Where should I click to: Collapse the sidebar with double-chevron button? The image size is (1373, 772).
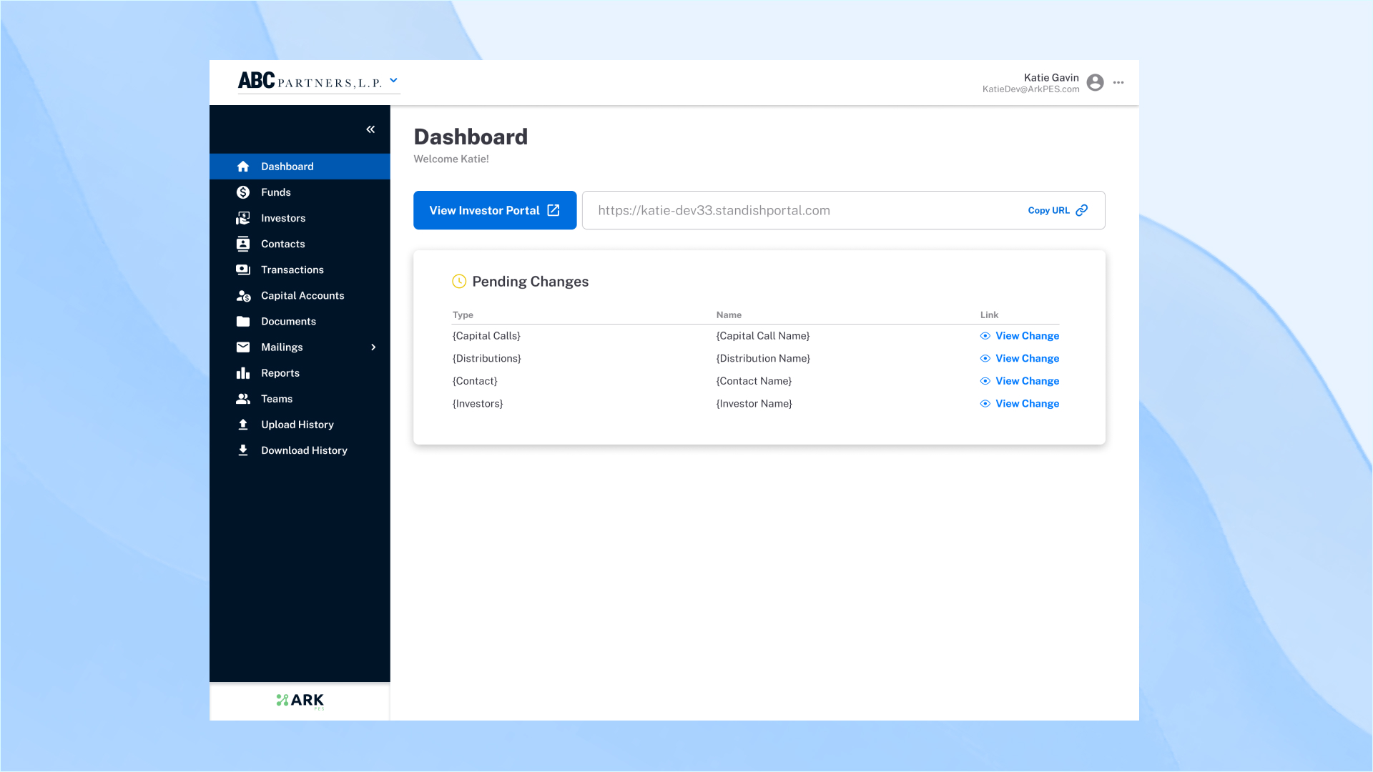(x=370, y=129)
